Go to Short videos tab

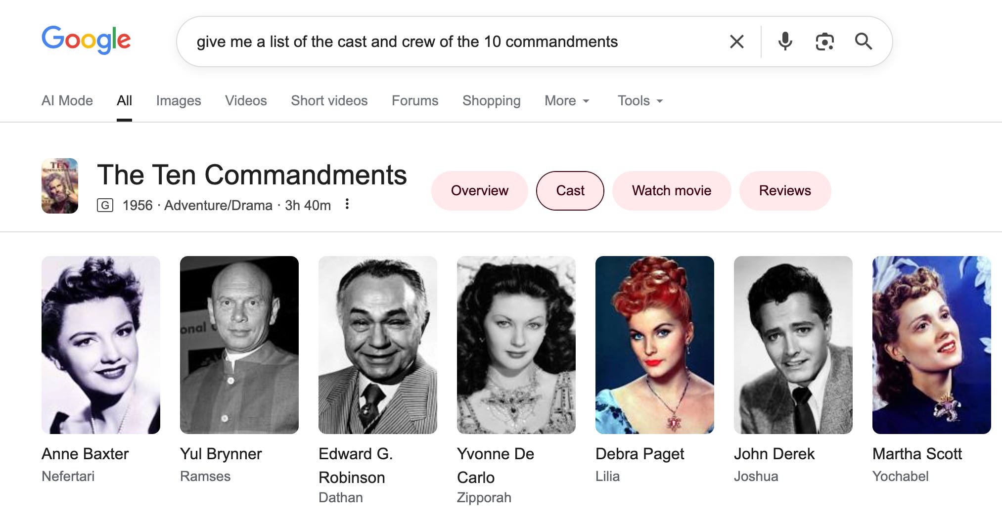(x=329, y=101)
